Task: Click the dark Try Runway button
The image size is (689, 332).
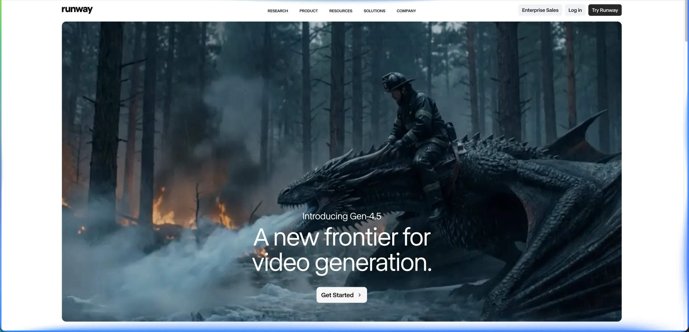Action: pos(605,10)
